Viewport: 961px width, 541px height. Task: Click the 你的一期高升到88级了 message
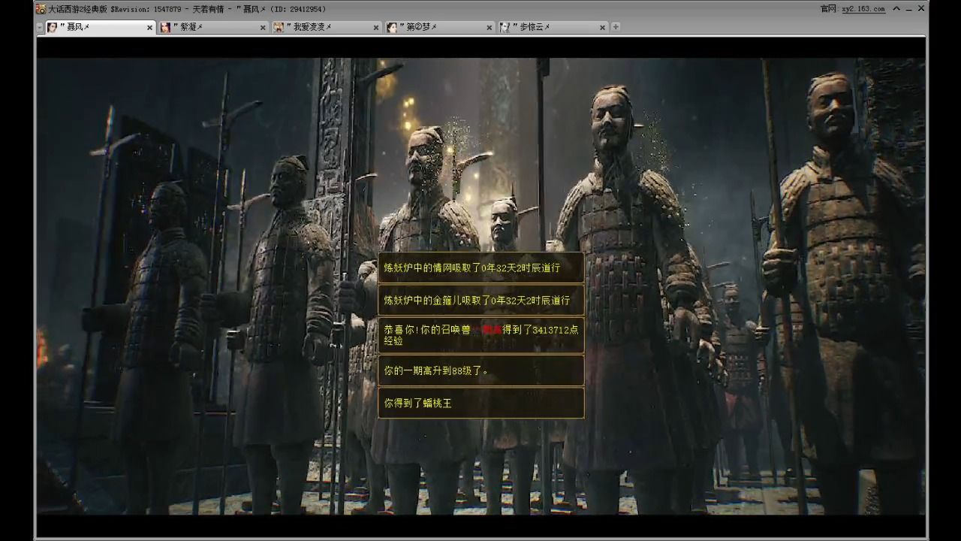(x=481, y=370)
